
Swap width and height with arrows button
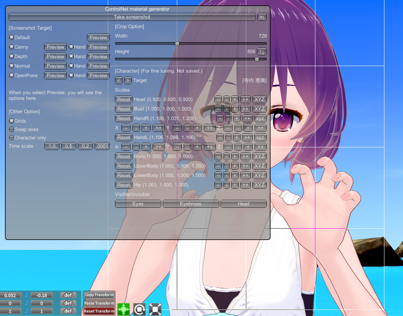(x=261, y=52)
